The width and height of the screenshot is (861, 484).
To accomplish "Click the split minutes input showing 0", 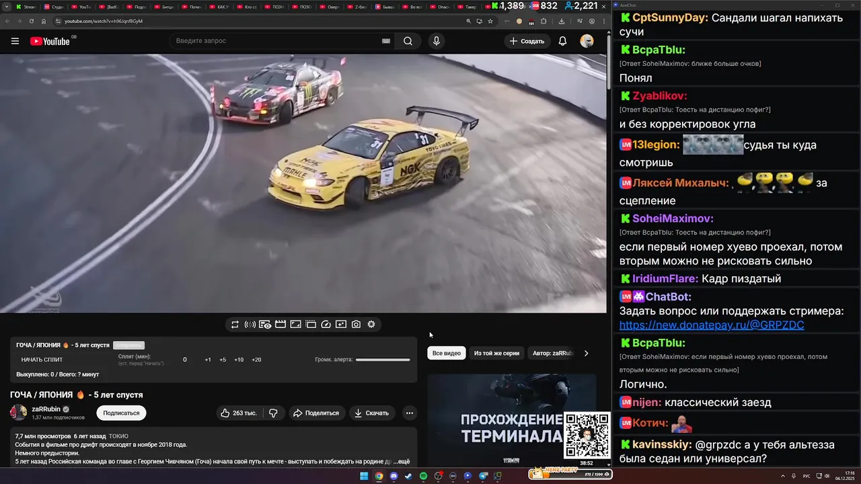I will 185,360.
